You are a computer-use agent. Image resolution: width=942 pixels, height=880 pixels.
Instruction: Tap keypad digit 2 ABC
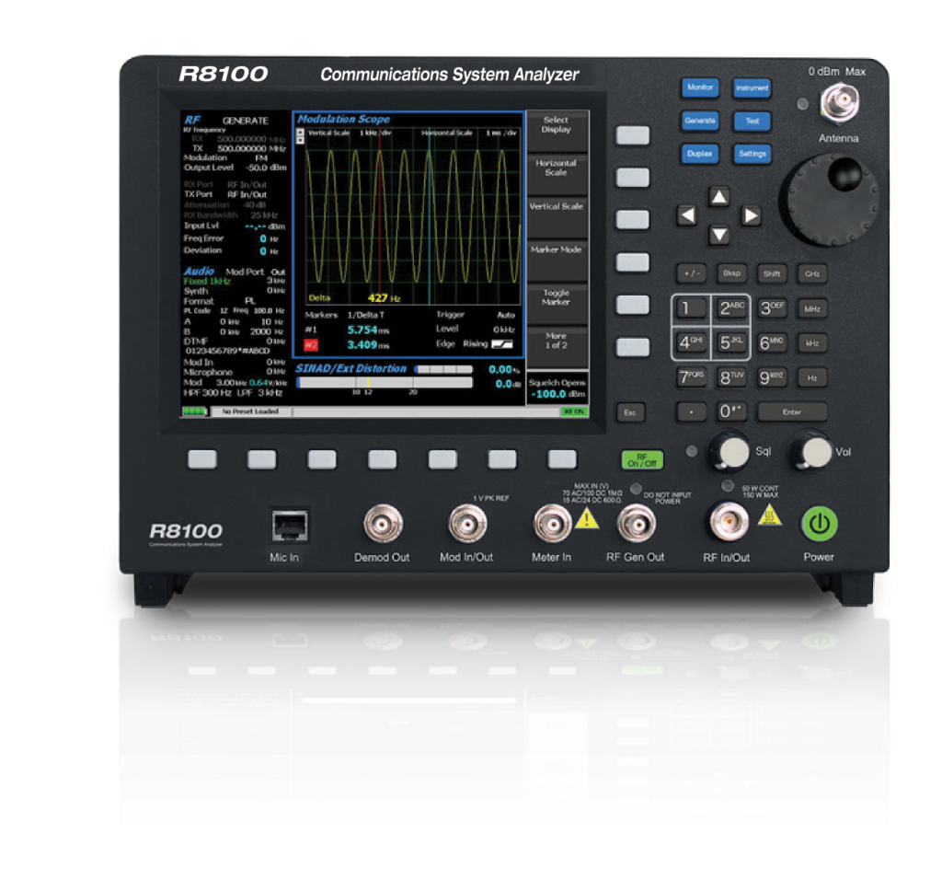731,309
